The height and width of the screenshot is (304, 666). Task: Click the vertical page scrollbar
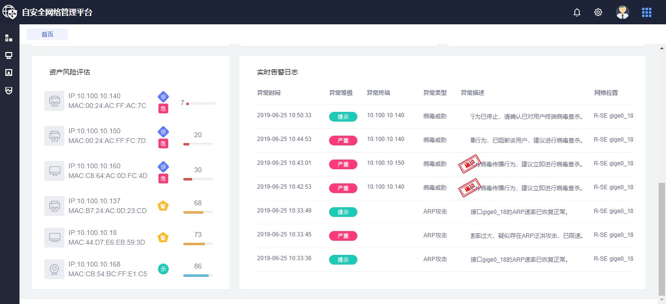click(x=662, y=238)
